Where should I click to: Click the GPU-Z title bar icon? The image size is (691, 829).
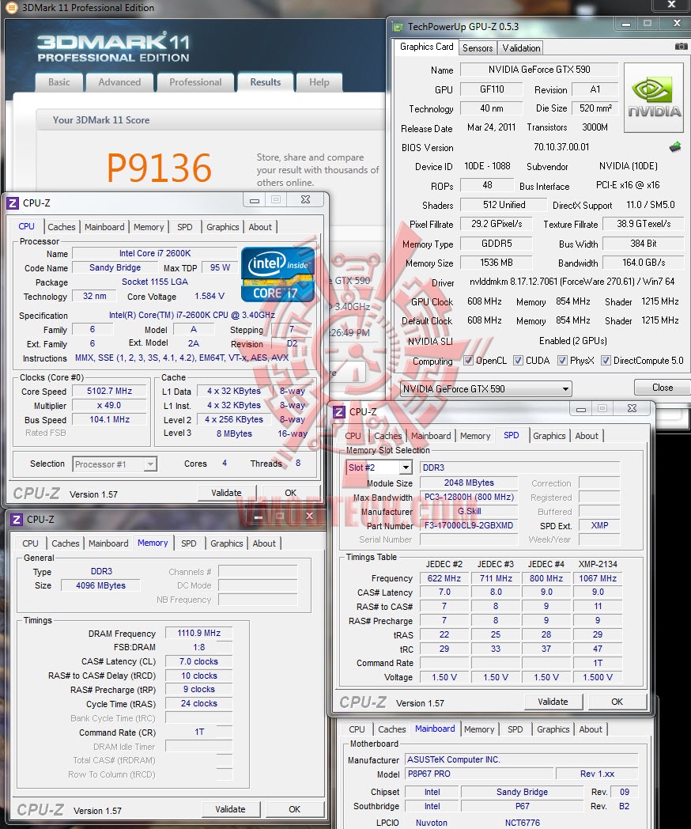pyautogui.click(x=397, y=26)
